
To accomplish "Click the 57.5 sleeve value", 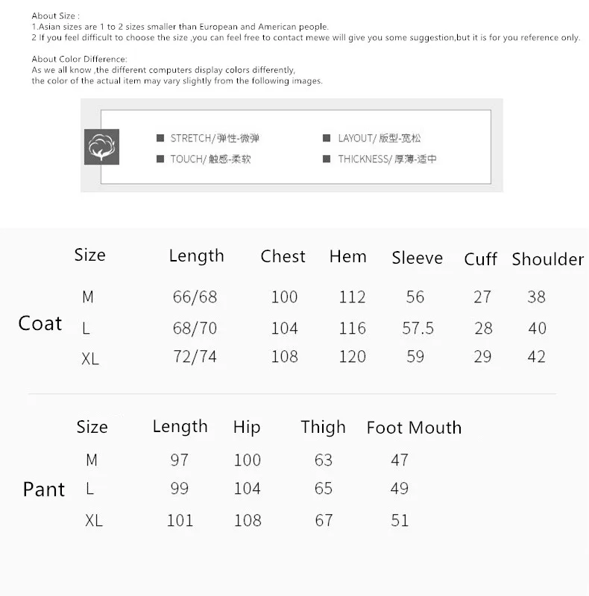I will pyautogui.click(x=418, y=328).
